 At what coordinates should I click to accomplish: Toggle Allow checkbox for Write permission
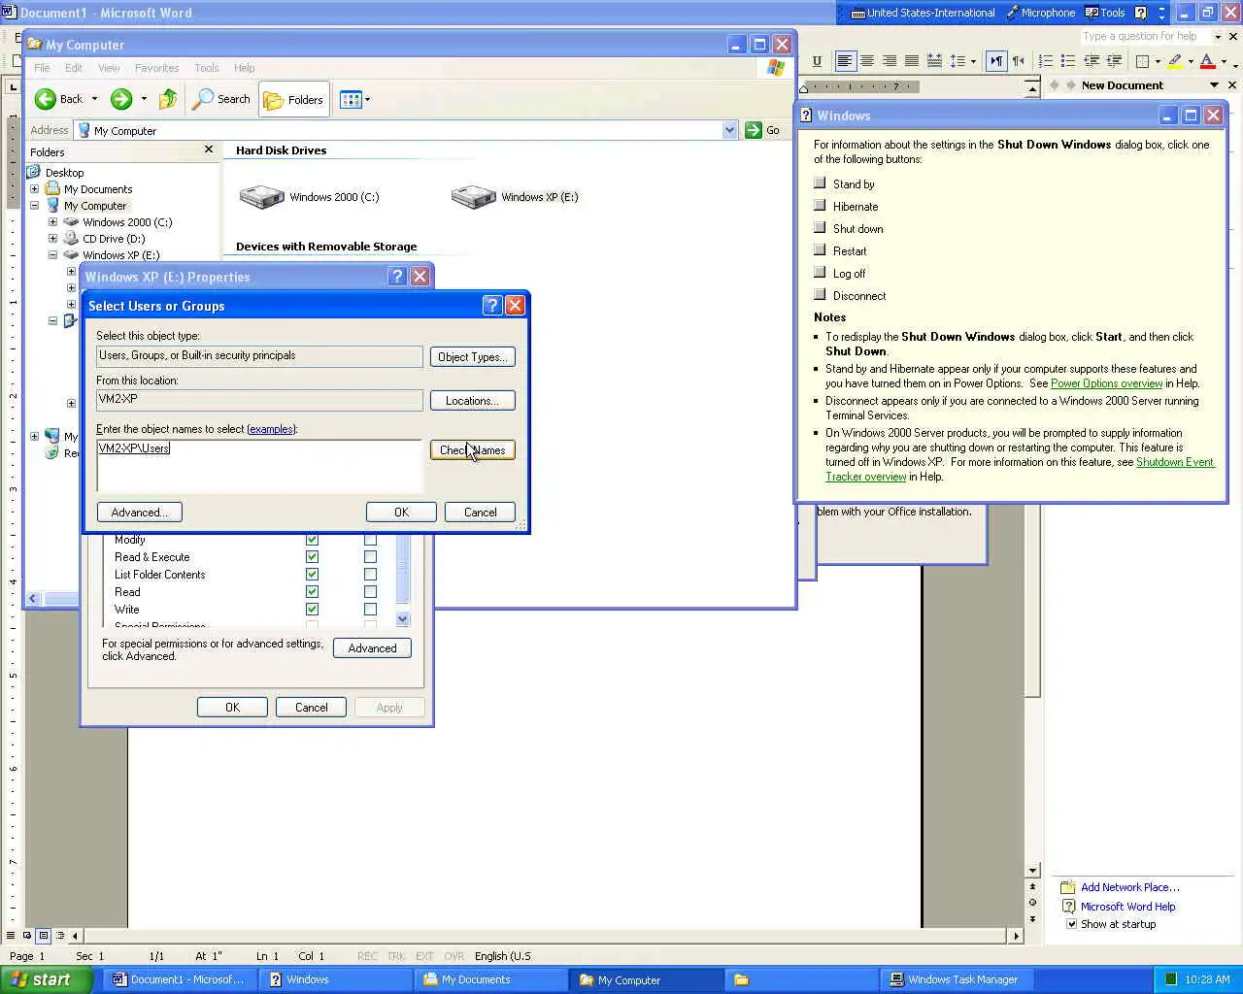point(312,610)
